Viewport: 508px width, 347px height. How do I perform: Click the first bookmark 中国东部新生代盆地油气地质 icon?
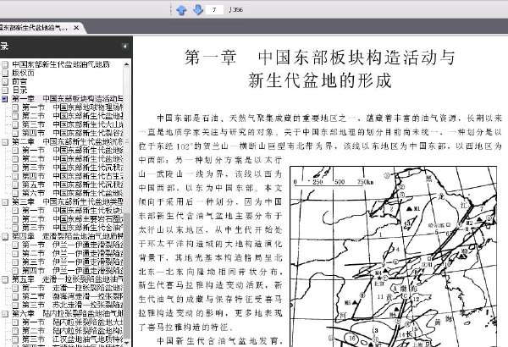[5, 64]
